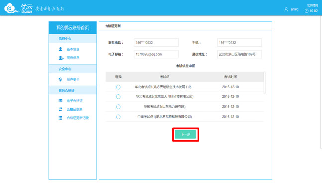Click 中南考试点1 exam site name
This screenshot has width=322, height=184.
[165, 117]
